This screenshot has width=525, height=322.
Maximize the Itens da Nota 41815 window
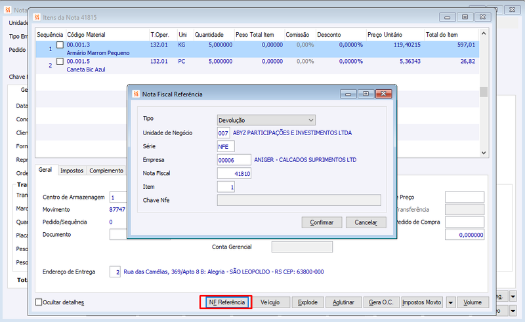point(465,17)
